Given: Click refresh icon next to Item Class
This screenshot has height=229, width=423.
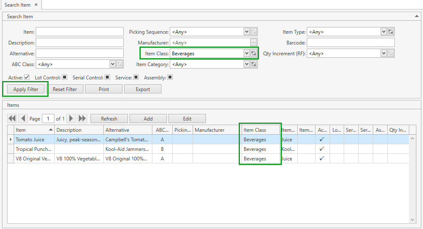Looking at the screenshot, I should pyautogui.click(x=254, y=54).
